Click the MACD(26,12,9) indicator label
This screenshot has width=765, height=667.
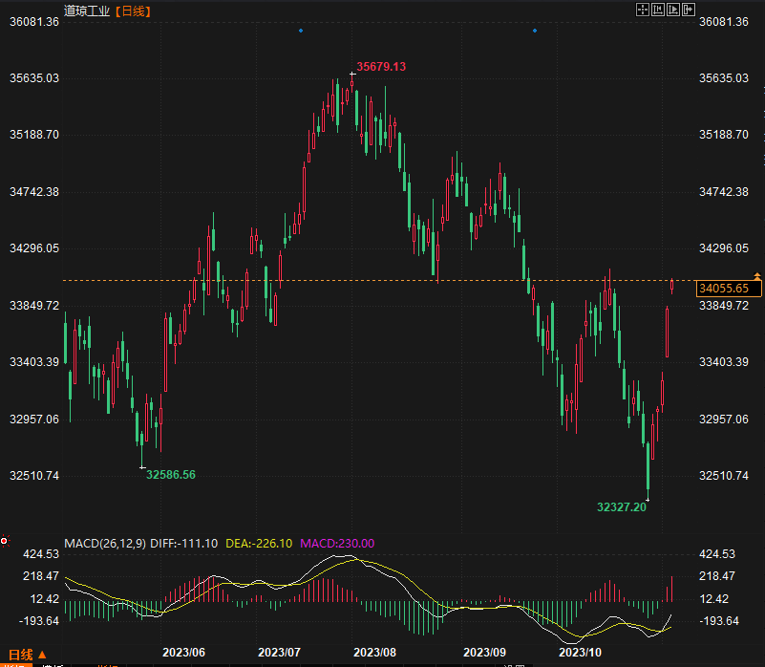click(x=103, y=543)
